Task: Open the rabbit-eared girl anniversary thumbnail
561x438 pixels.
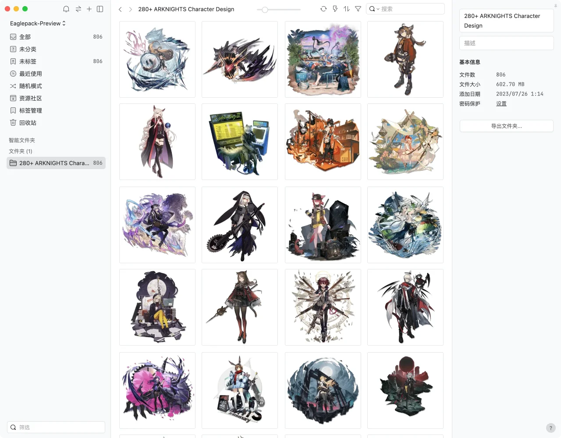Action: [x=240, y=391]
